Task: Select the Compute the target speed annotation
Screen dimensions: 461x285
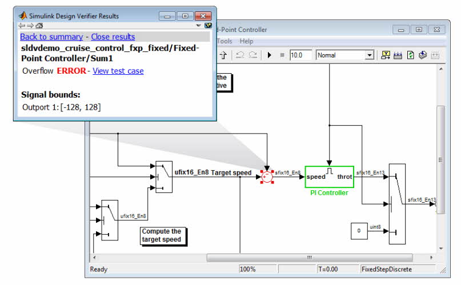Action: [x=163, y=236]
